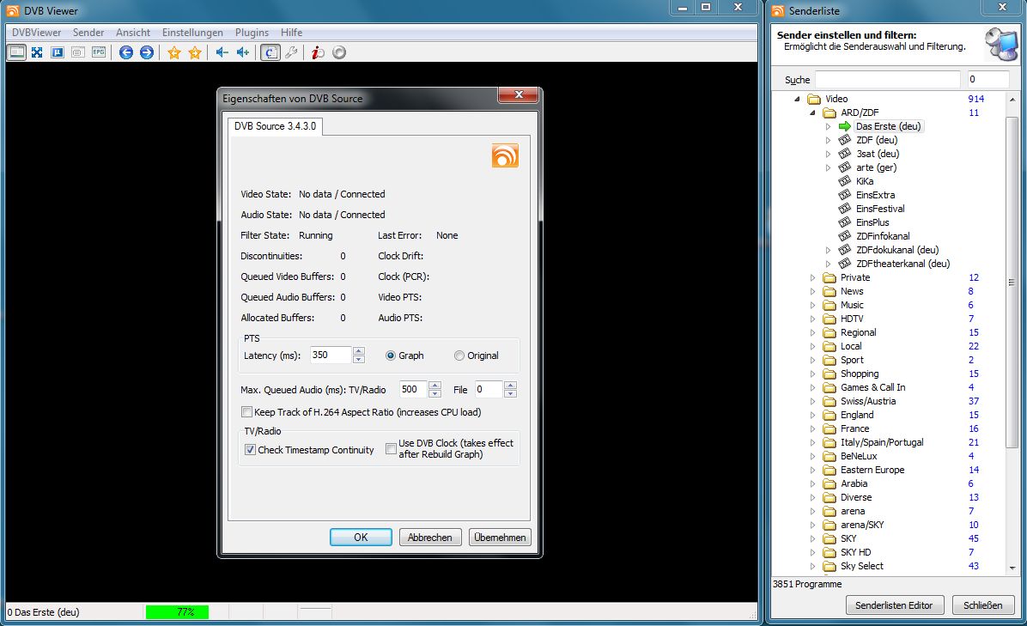Raise volume with speaker plus icon

pyautogui.click(x=243, y=52)
